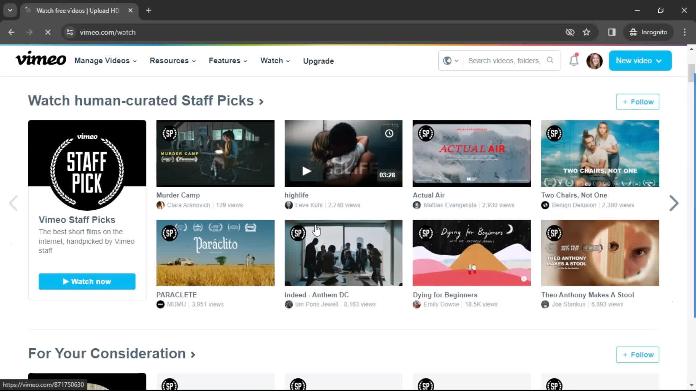This screenshot has height=391, width=696.
Task: Click Watch Later clock on highlife thumbnail
Action: 389,134
